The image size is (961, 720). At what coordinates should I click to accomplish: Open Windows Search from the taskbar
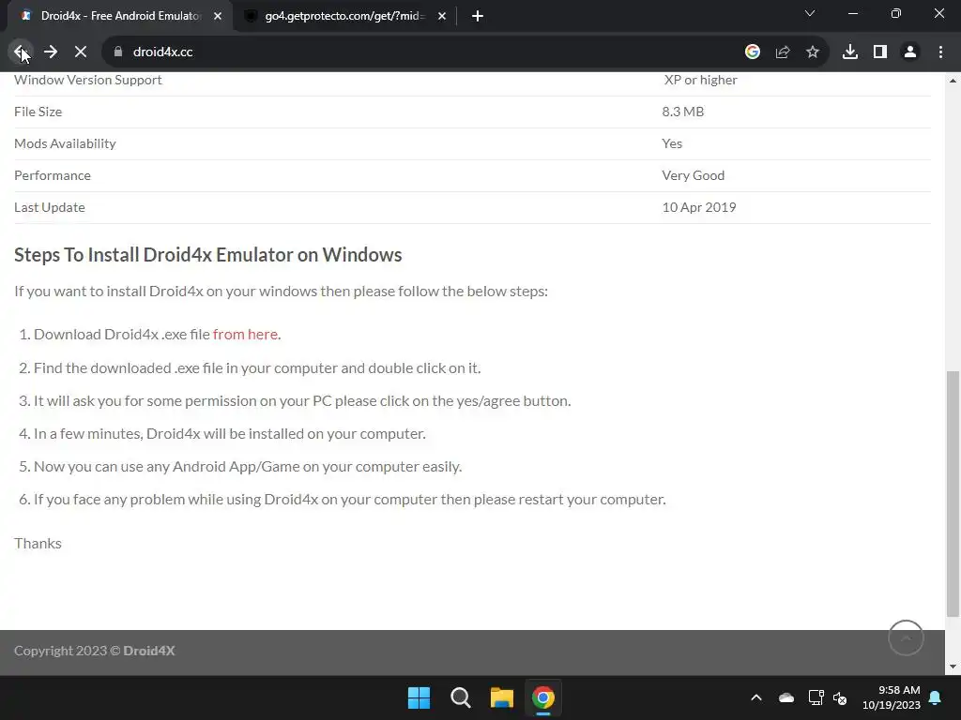tap(460, 697)
